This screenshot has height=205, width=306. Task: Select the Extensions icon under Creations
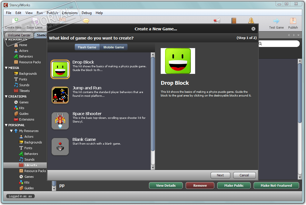point(16,119)
